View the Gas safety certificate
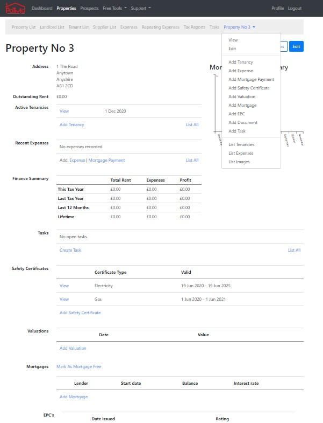The image size is (323, 423). click(64, 299)
